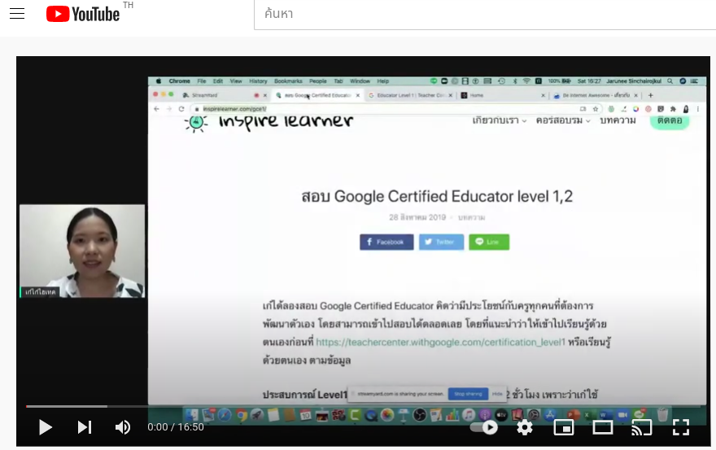Open the YouTube hamburger guide menu
The height and width of the screenshot is (450, 716).
point(17,14)
